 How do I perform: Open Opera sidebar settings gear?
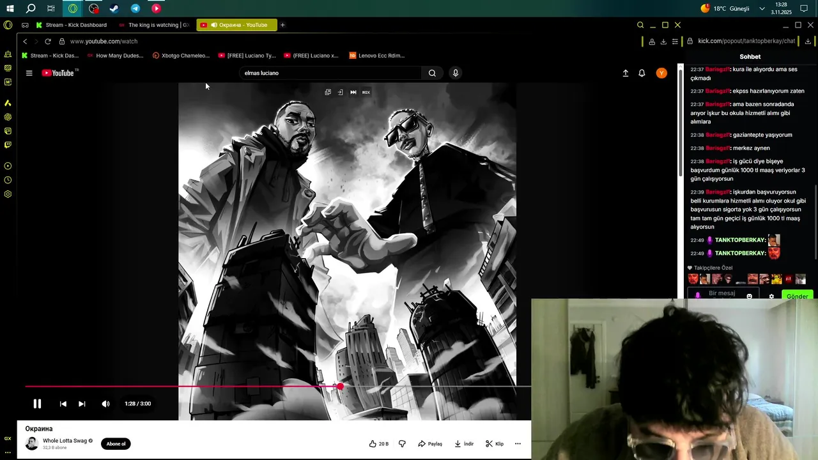pyautogui.click(x=8, y=194)
